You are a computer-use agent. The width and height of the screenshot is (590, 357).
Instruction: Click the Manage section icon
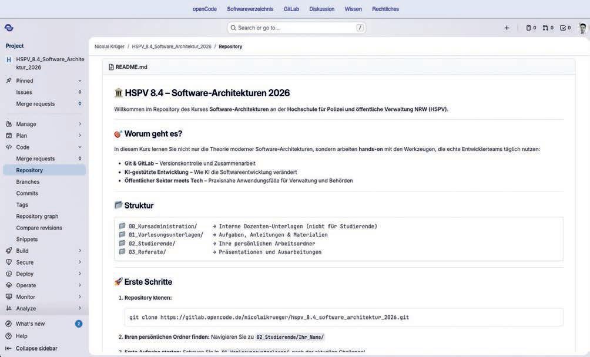[9, 124]
